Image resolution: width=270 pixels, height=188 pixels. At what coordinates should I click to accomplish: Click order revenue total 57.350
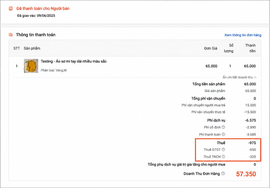click(246, 174)
